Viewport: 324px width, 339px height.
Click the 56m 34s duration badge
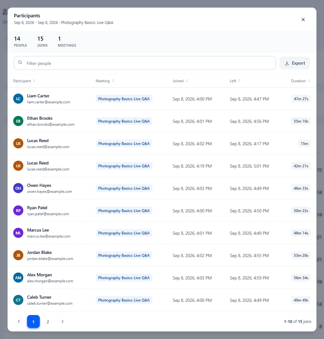point(301,278)
